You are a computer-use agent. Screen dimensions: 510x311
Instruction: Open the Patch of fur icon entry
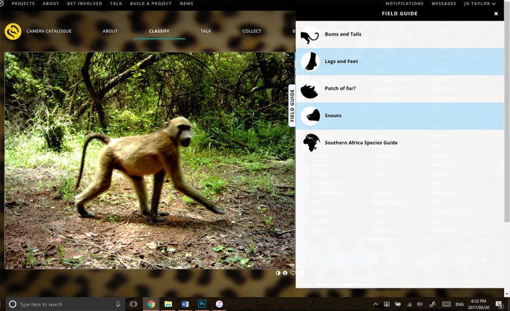(310, 89)
